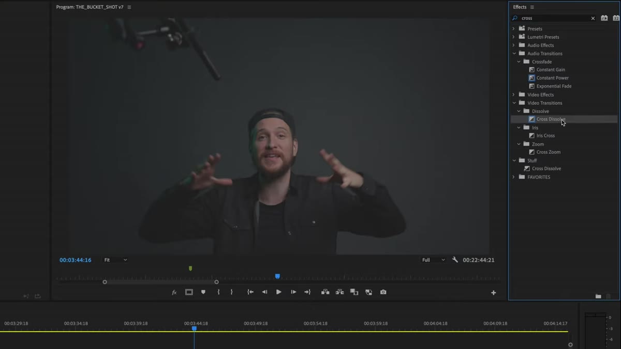
Task: Click the Lift button
Action: point(326,292)
